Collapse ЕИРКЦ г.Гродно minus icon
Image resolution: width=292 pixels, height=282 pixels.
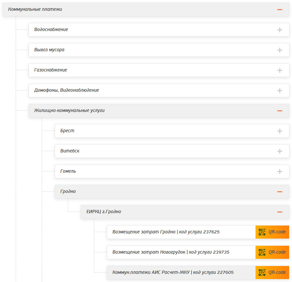[x=280, y=212]
